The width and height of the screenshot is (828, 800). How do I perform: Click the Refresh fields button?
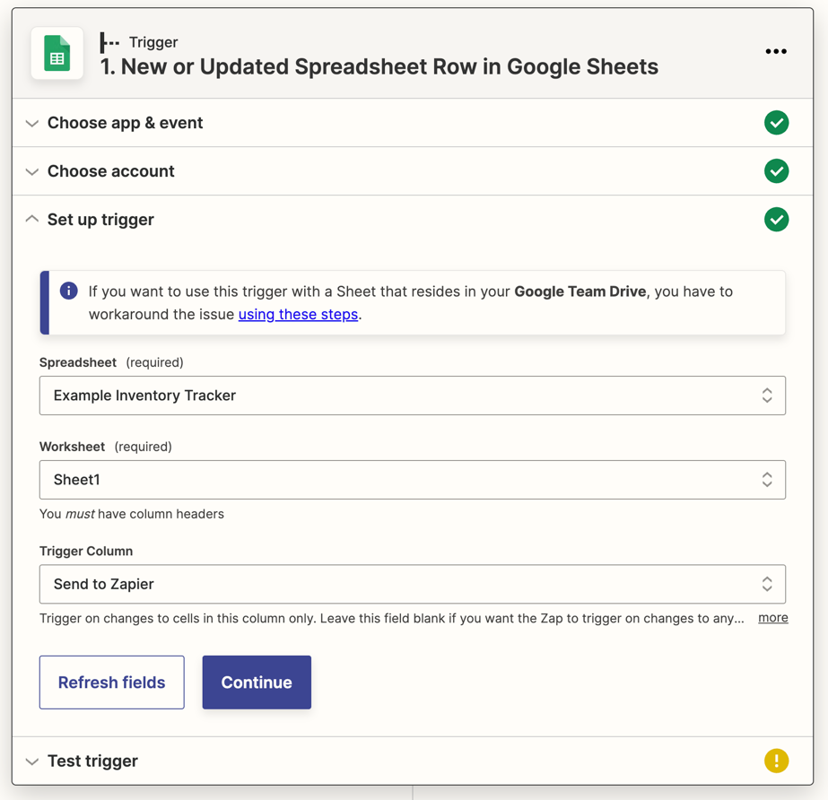(112, 683)
